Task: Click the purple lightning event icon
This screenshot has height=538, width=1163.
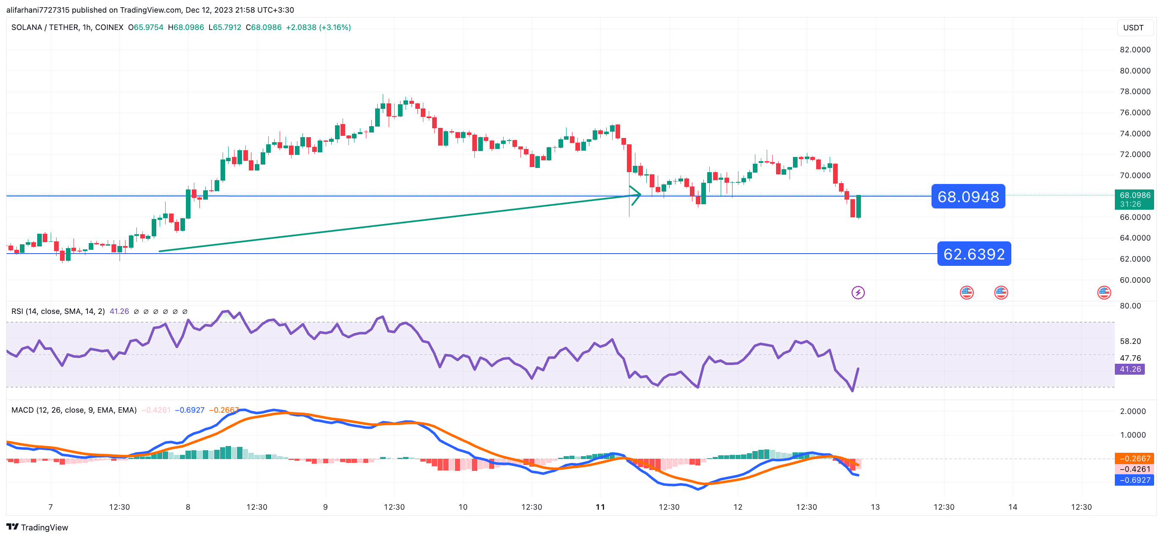Action: (858, 293)
